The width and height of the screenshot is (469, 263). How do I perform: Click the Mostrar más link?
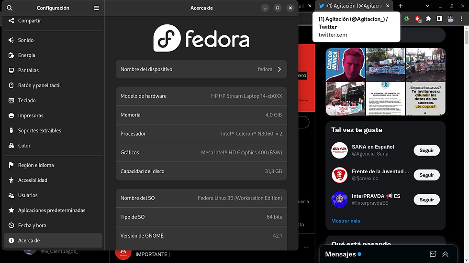[346, 221]
